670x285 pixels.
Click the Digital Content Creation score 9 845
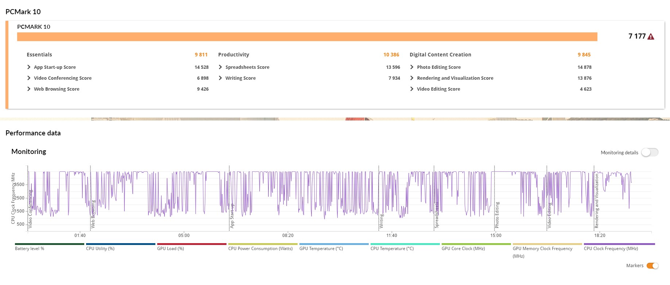584,55
